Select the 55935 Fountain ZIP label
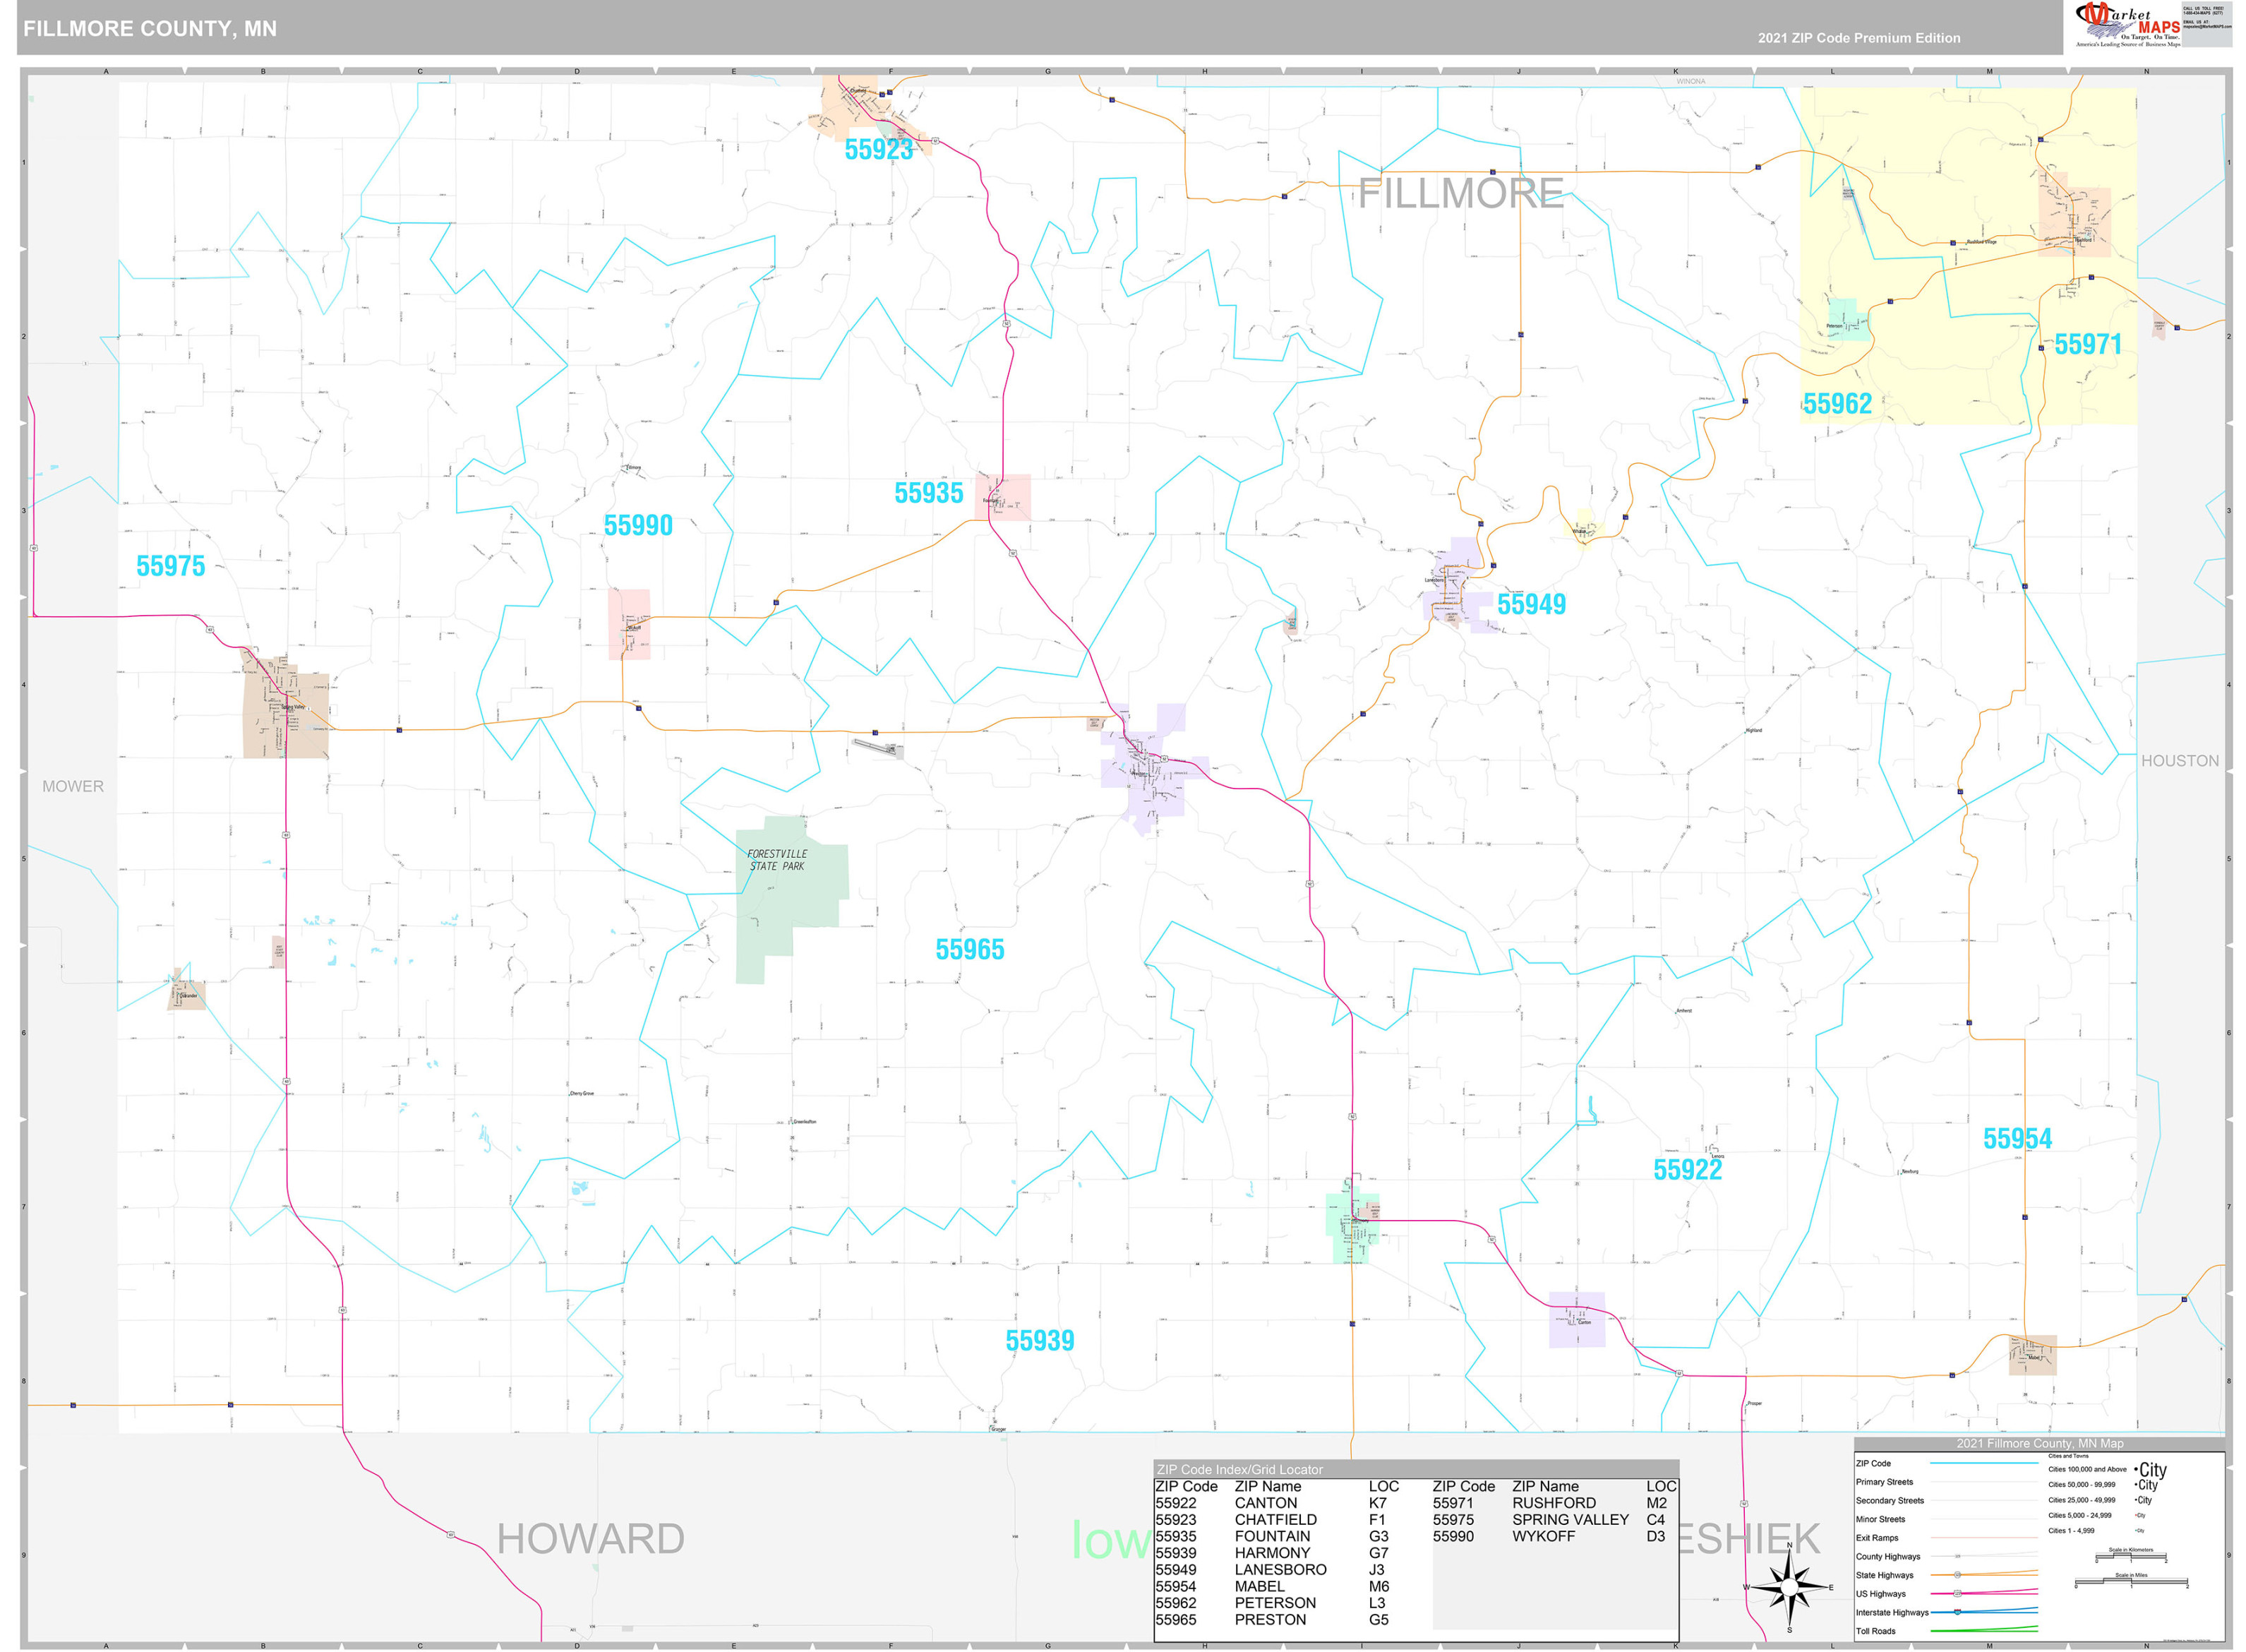Image resolution: width=2246 pixels, height=1652 pixels. coord(929,493)
